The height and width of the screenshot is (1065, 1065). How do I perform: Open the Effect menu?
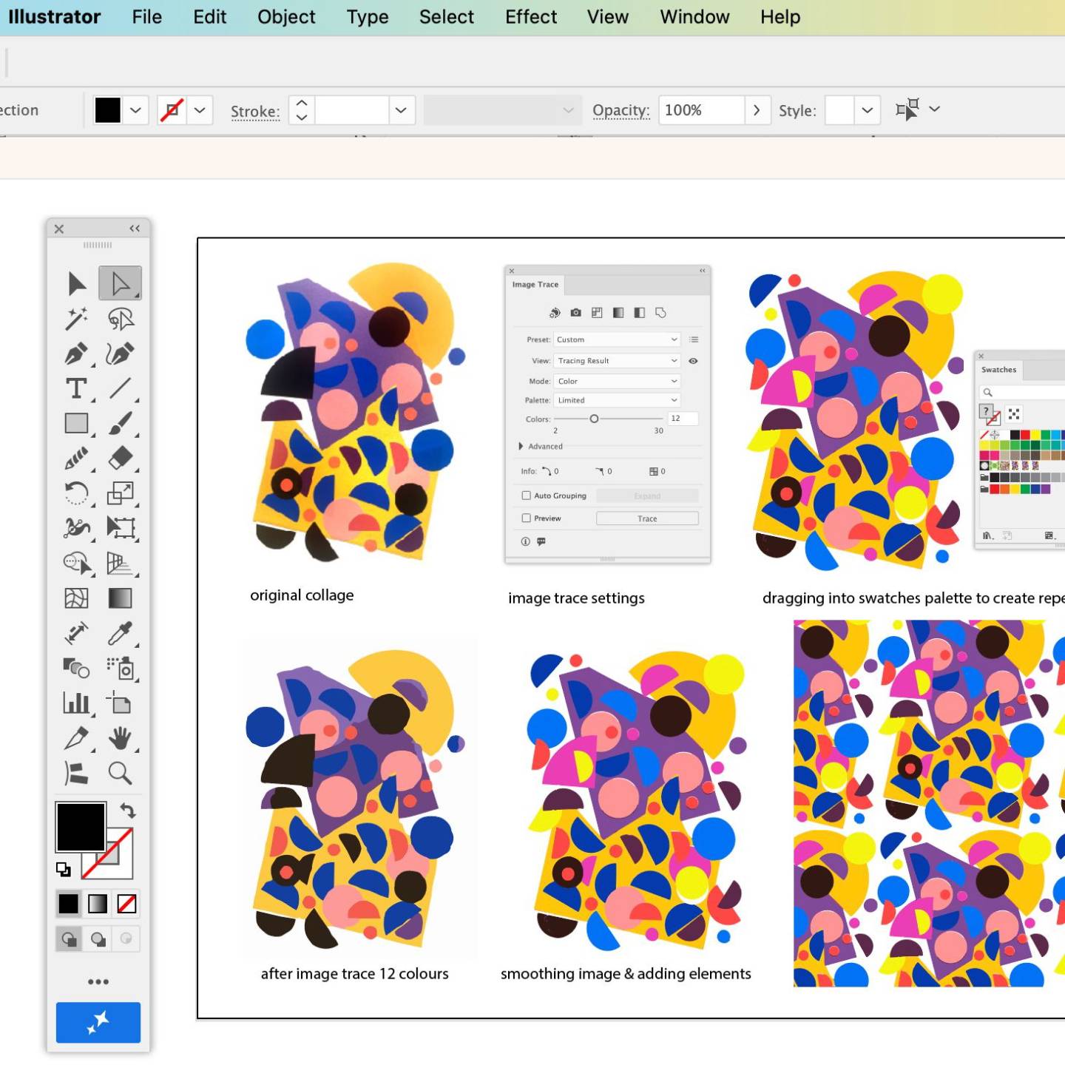(531, 17)
